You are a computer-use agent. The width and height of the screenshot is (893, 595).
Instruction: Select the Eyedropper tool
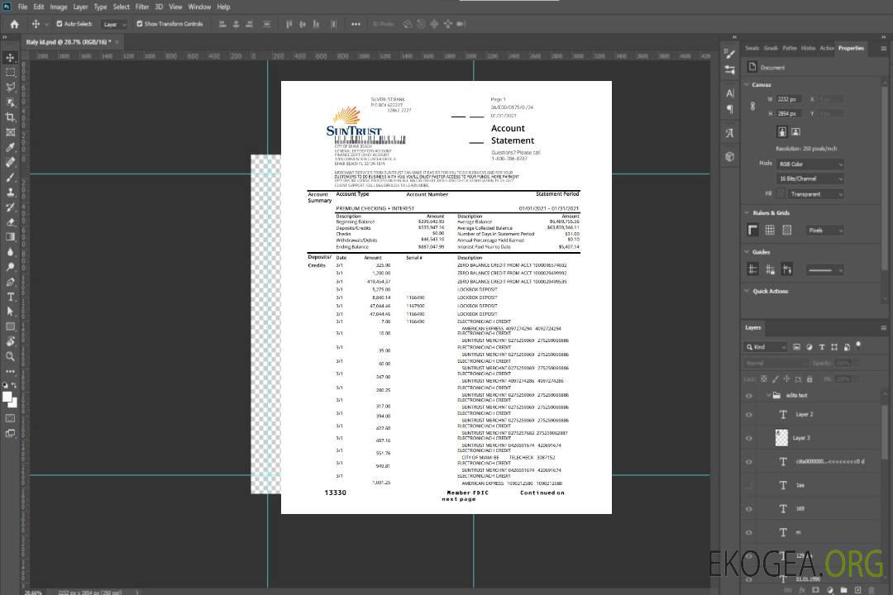[x=11, y=147]
